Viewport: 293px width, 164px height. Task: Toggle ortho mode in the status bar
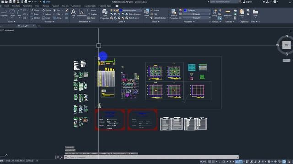point(220,162)
